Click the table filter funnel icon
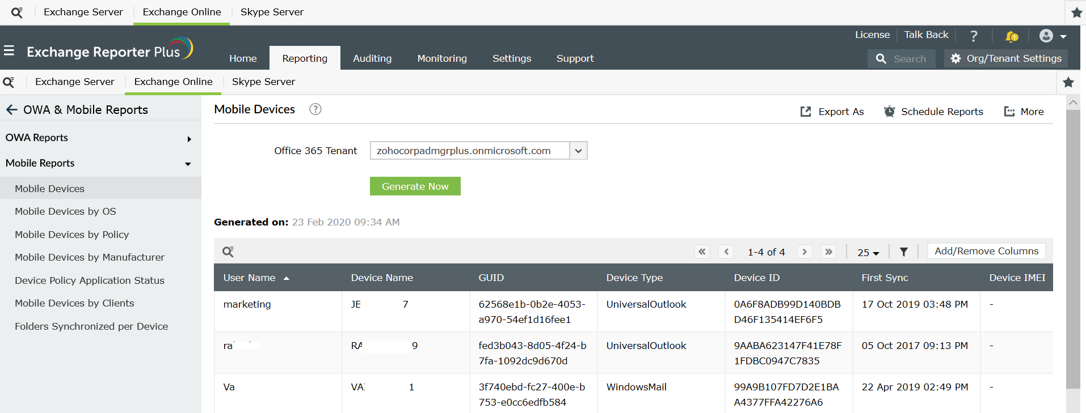Image resolution: width=1086 pixels, height=413 pixels. (904, 252)
